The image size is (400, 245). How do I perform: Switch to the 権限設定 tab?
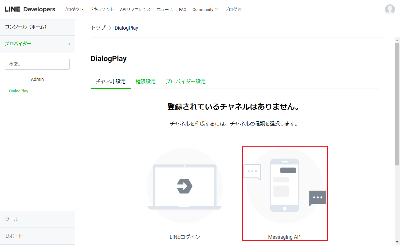click(x=146, y=81)
